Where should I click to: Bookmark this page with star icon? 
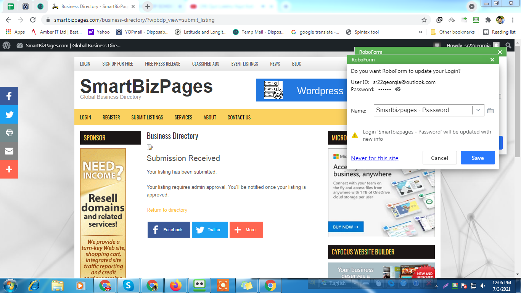(424, 20)
